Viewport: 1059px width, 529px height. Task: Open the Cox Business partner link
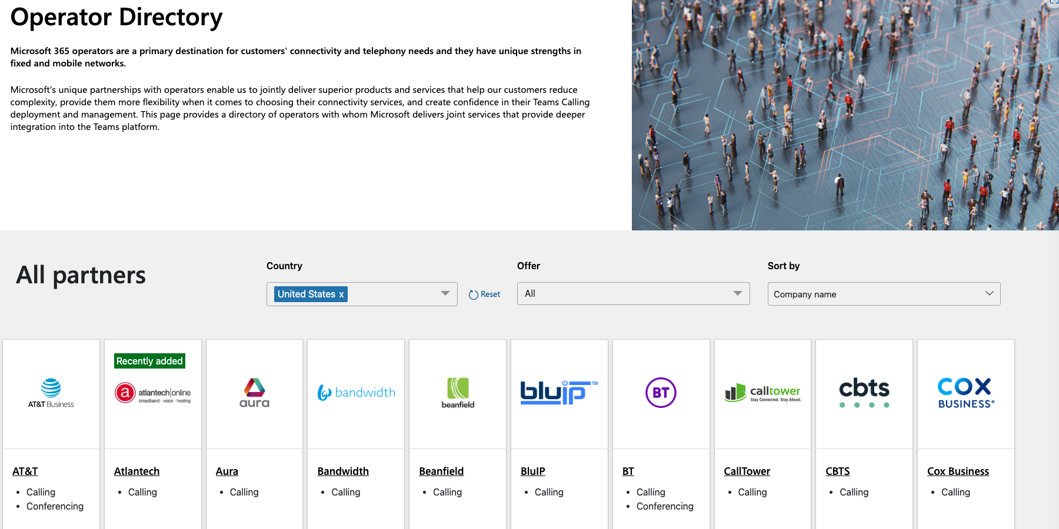(x=958, y=471)
